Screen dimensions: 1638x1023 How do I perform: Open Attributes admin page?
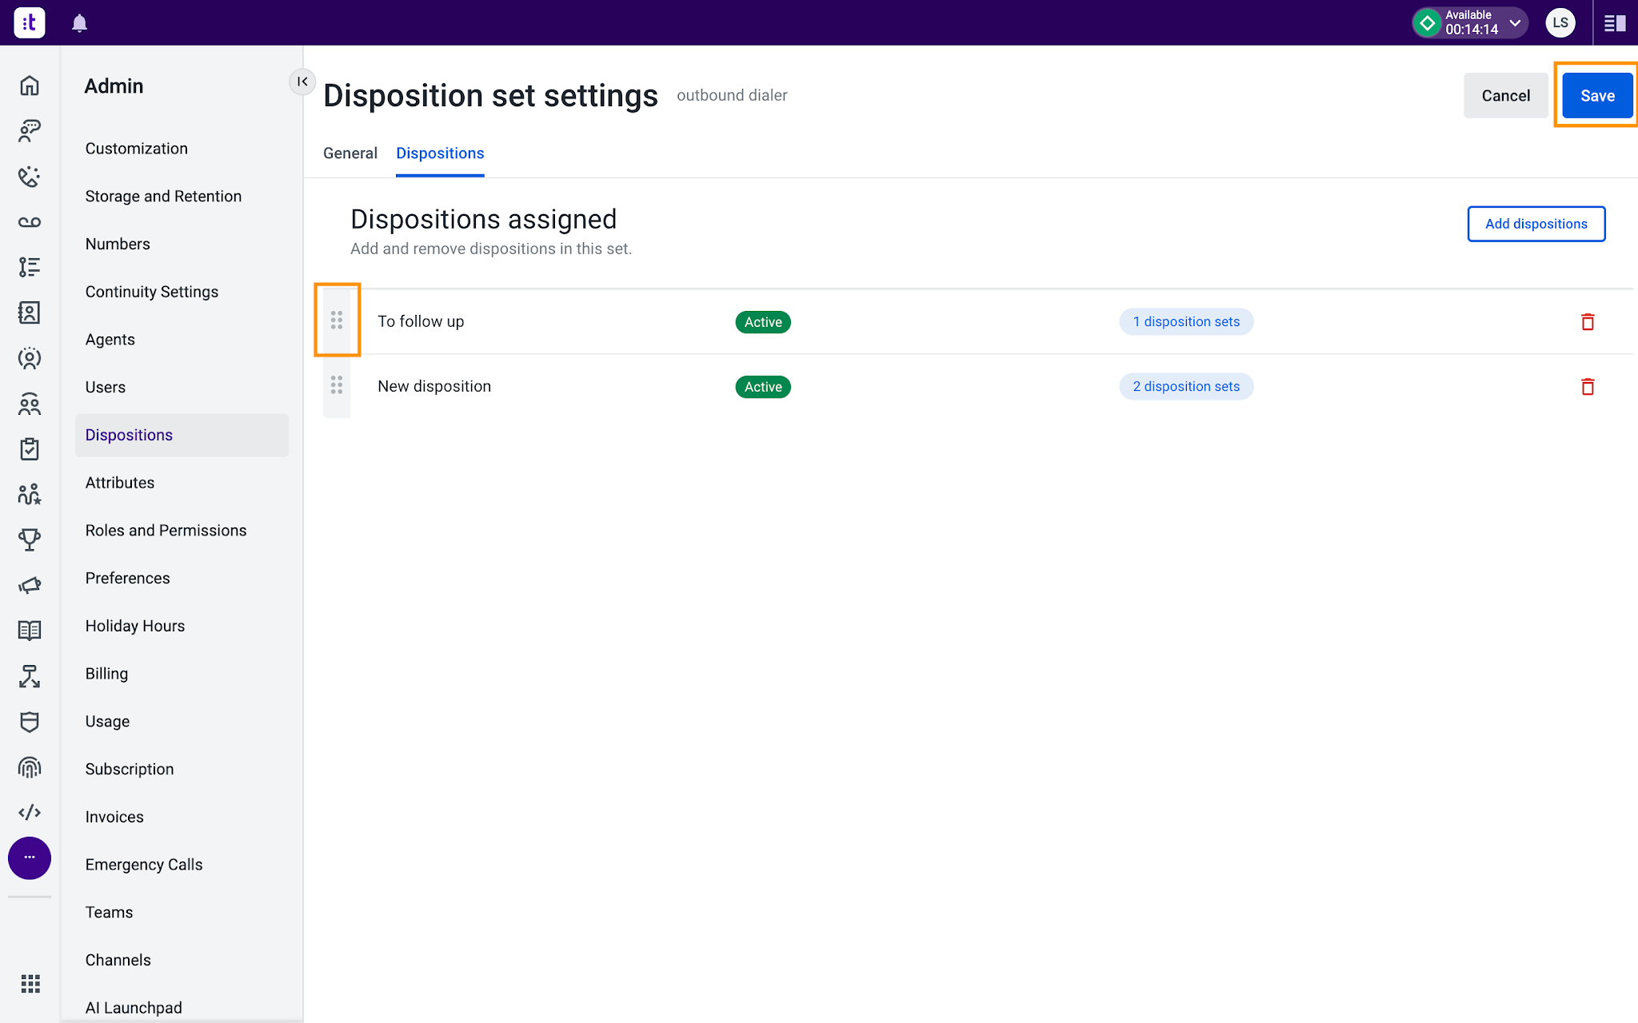pyautogui.click(x=120, y=483)
